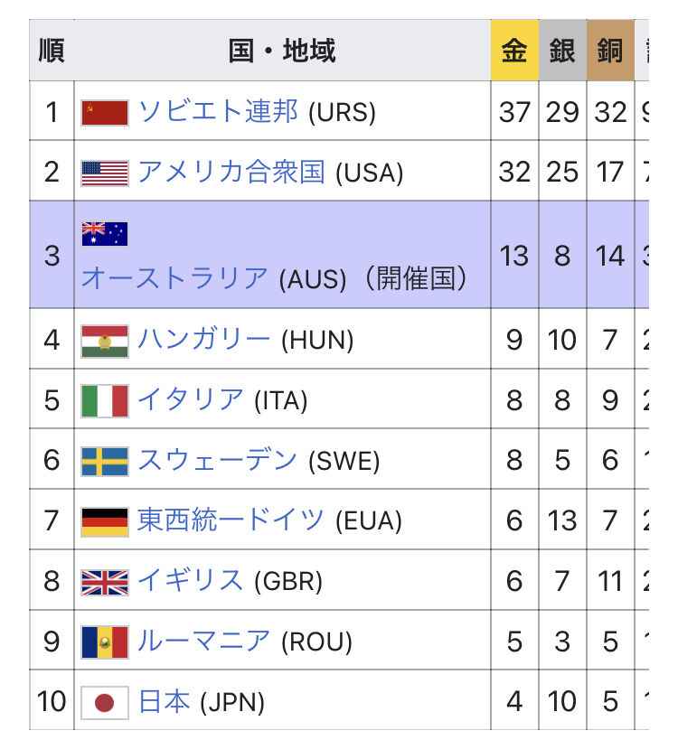The image size is (678, 740).
Task: Click the bronze 銅 column header
Action: point(610,51)
